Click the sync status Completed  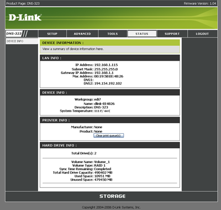click(x=103, y=169)
